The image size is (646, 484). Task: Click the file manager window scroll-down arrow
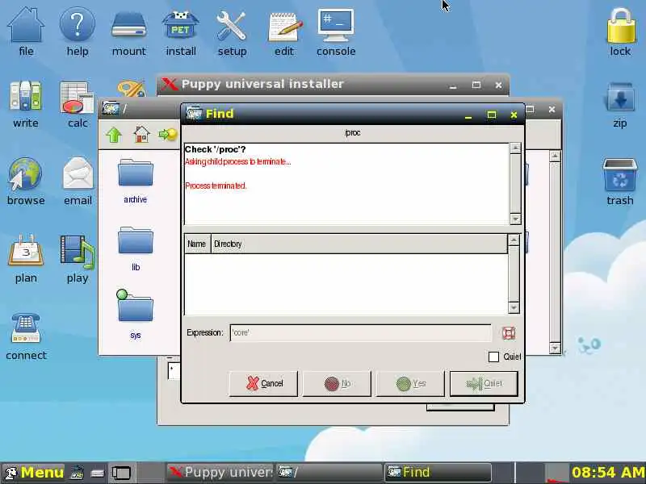[555, 348]
